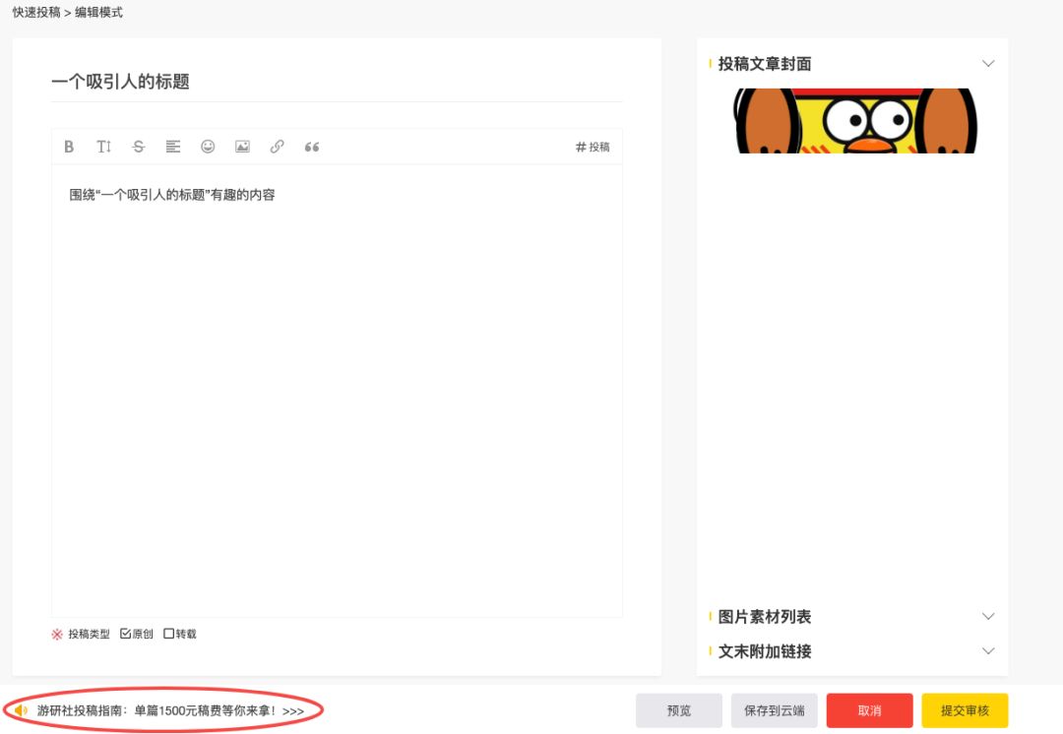The width and height of the screenshot is (1063, 734).
Task: Expand the 图片素材列表 panel
Action: tap(988, 616)
